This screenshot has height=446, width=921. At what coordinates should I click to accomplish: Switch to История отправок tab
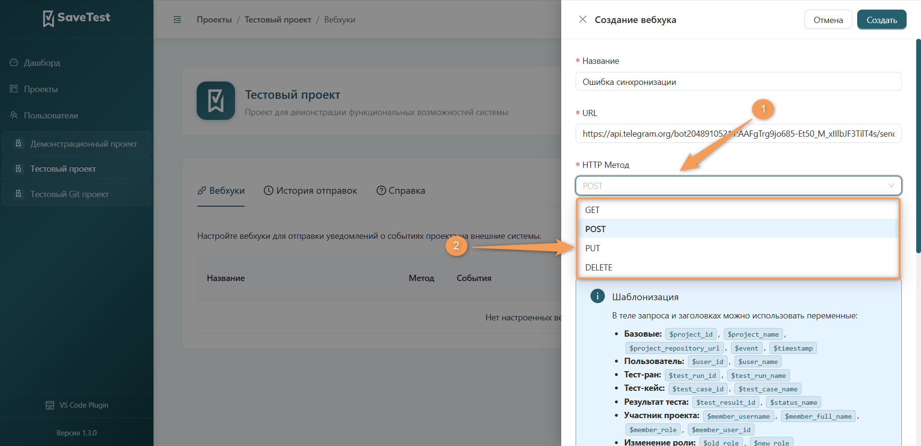310,190
